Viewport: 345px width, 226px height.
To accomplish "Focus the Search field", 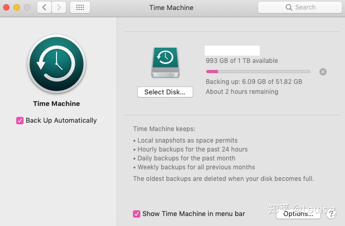I will (x=299, y=7).
